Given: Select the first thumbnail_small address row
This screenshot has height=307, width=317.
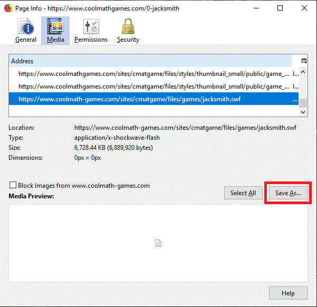Looking at the screenshot, I should pos(153,74).
